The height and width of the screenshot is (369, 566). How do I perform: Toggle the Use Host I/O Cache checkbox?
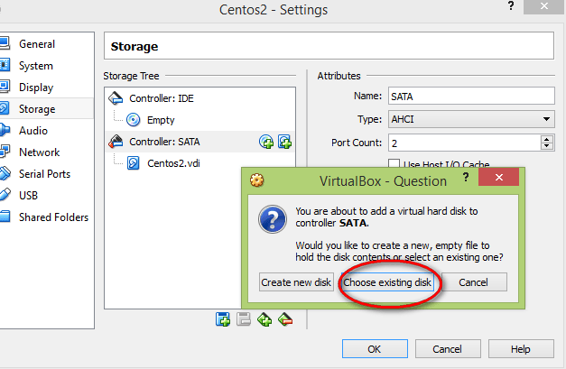394,164
